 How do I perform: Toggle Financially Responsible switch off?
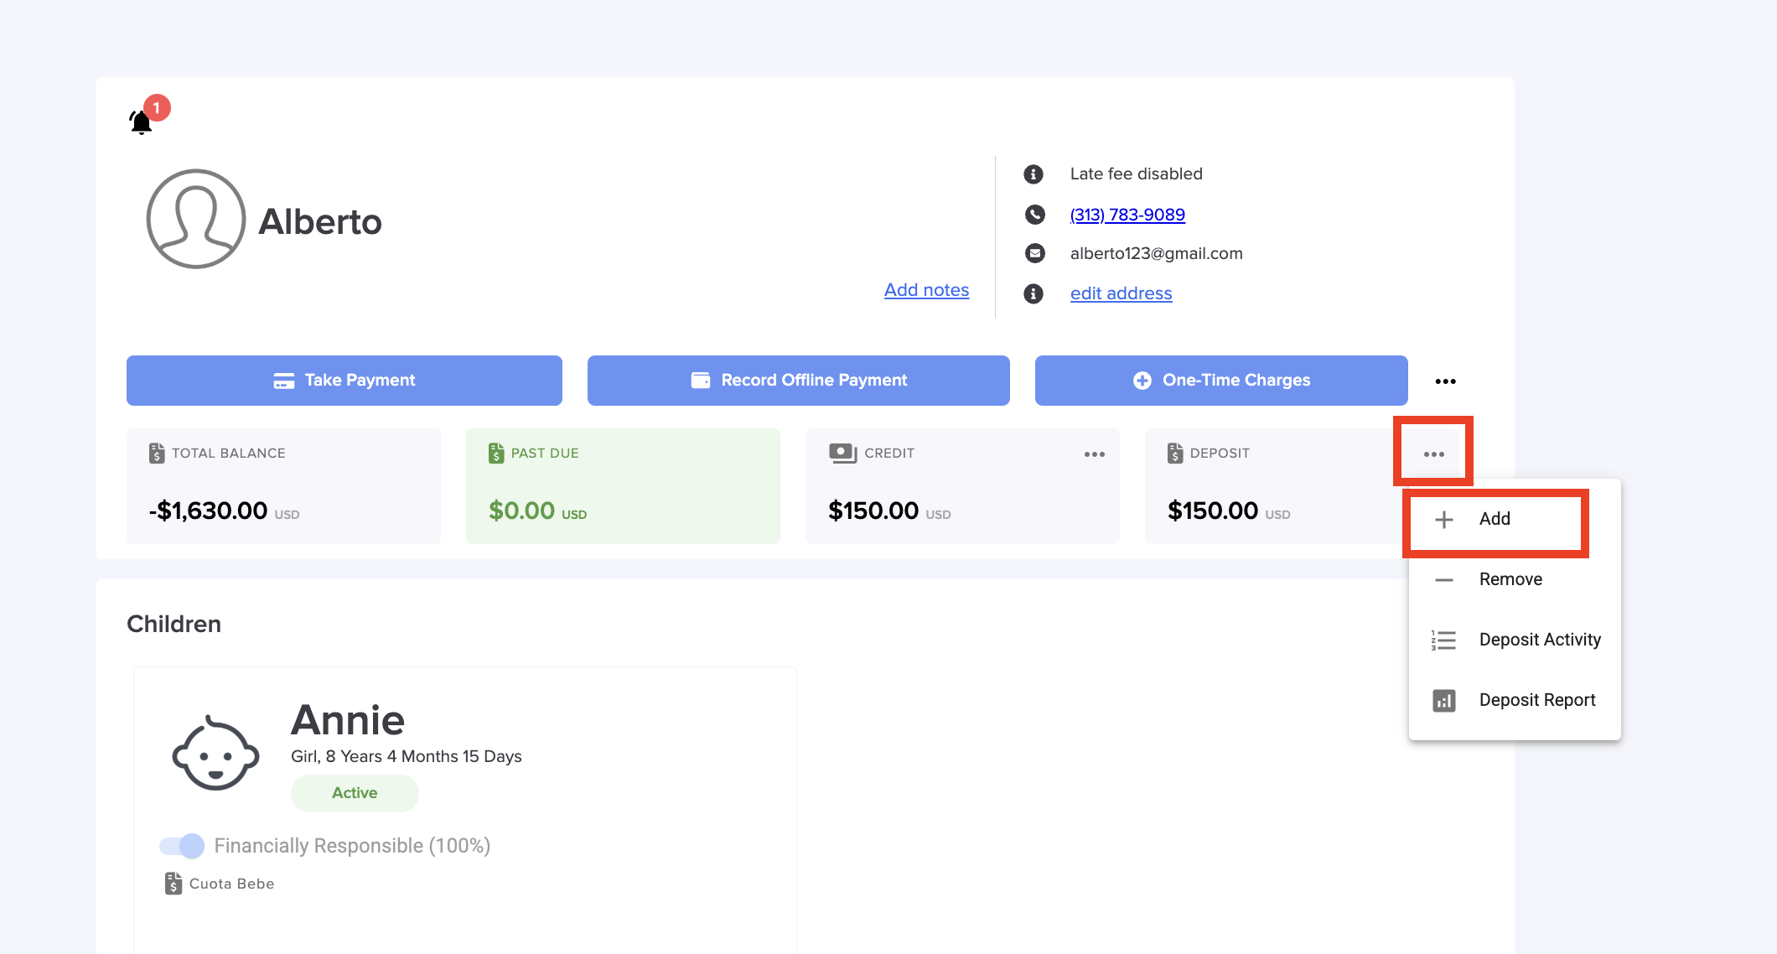pos(182,846)
